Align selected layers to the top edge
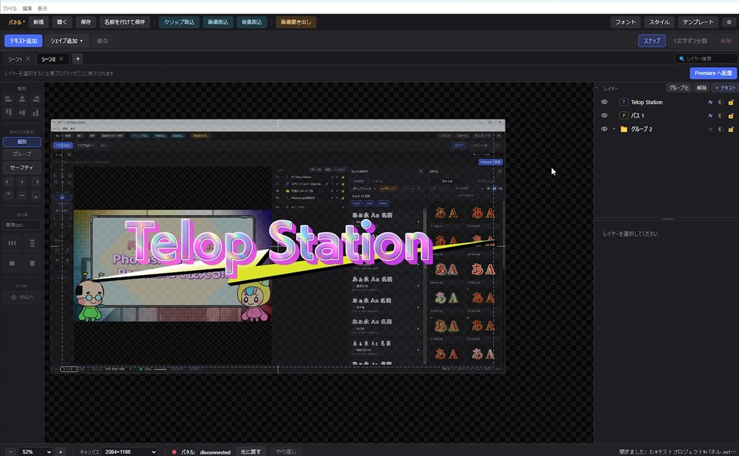 tap(9, 113)
